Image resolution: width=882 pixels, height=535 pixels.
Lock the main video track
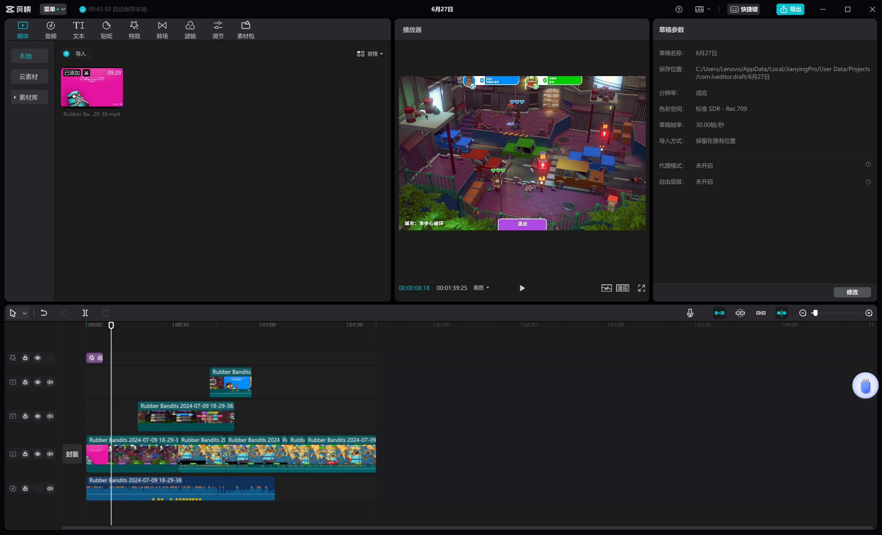point(25,454)
